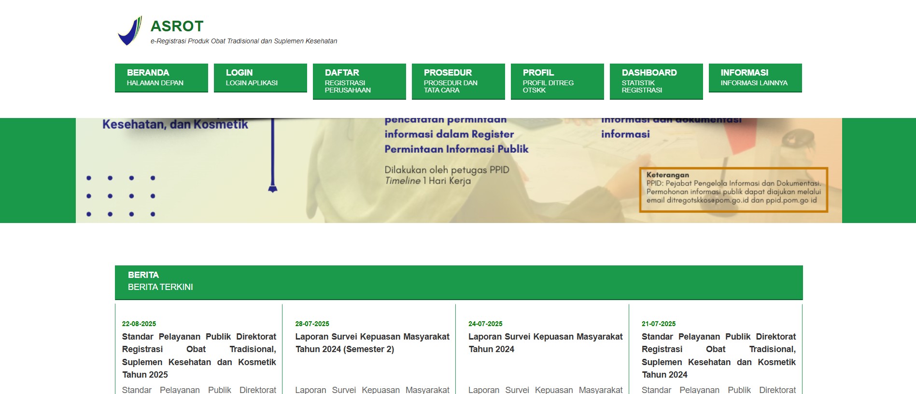Open PROFIL Ditreg OTSKK menu
Screen dimensions: 916x394
click(x=557, y=81)
